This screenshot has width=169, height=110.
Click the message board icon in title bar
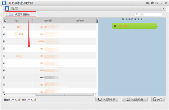point(157,3)
